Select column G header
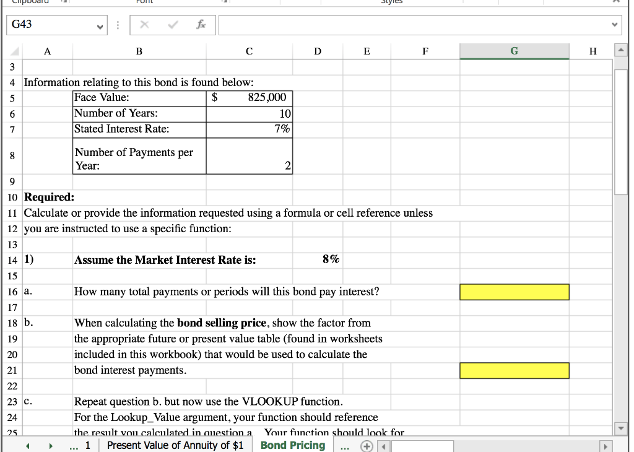The height and width of the screenshot is (452, 634). click(x=515, y=51)
